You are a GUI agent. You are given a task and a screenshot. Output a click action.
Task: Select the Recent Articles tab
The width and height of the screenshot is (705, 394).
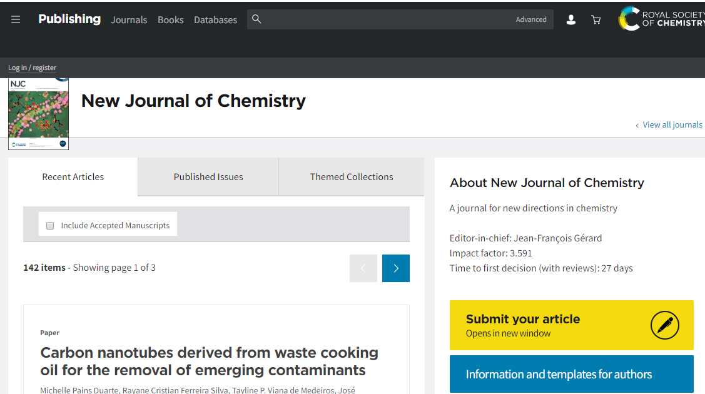(x=73, y=177)
